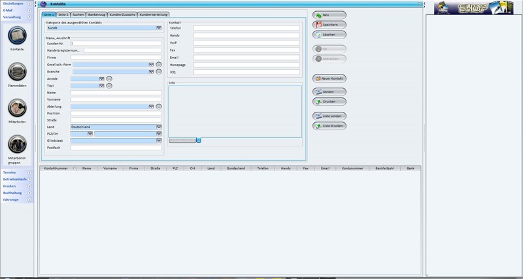The width and height of the screenshot is (523, 279).
Task: Click the Postfach input field
Action: pos(116,148)
